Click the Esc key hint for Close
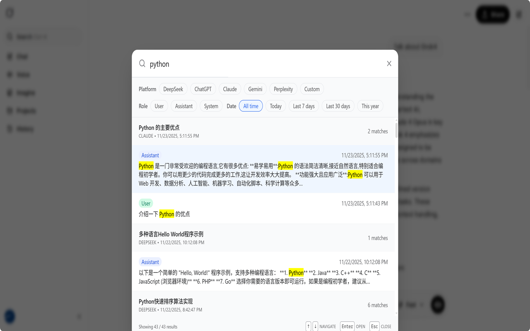This screenshot has width=530, height=331. [374, 326]
